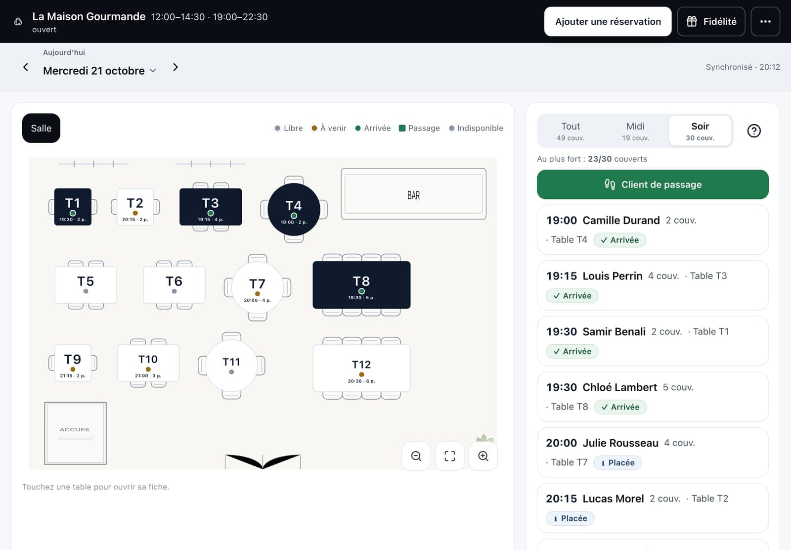Open large table T8
The image size is (791, 550).
pyautogui.click(x=361, y=285)
